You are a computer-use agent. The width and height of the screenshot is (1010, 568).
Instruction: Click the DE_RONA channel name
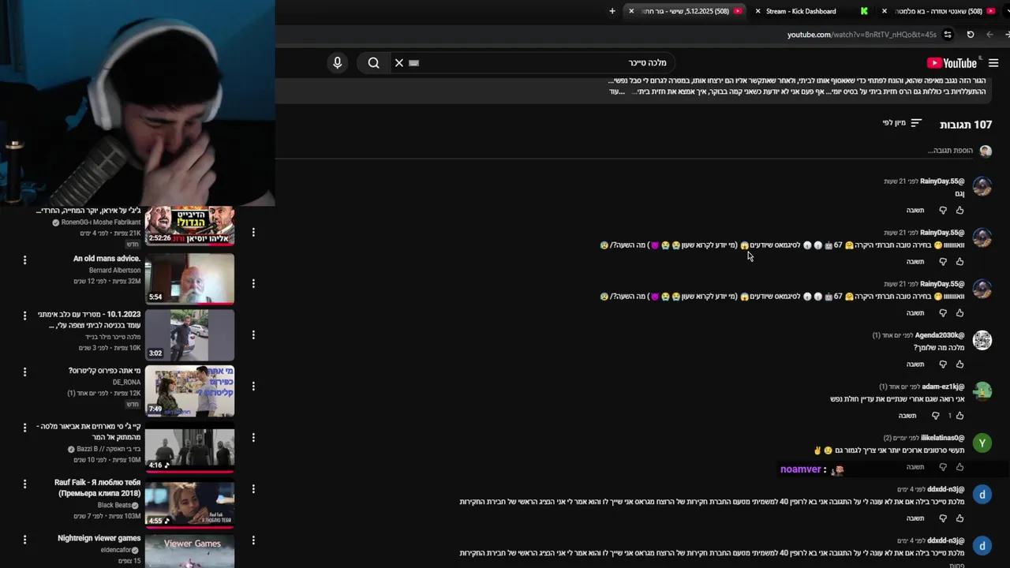point(126,383)
